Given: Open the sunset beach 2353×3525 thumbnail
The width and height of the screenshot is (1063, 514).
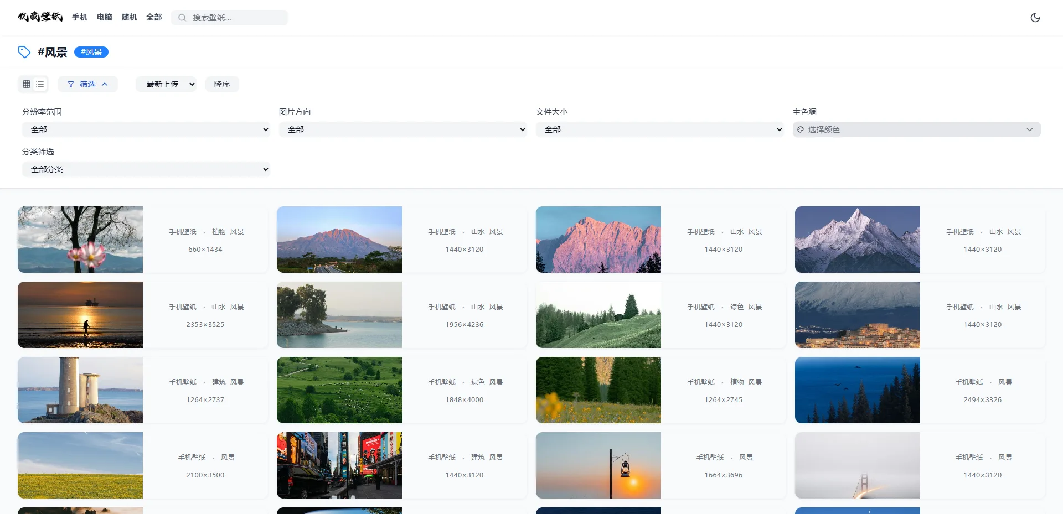Looking at the screenshot, I should tap(80, 315).
